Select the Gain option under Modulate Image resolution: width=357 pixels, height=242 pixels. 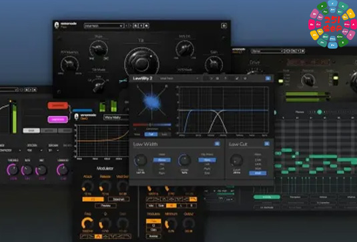click(153, 230)
